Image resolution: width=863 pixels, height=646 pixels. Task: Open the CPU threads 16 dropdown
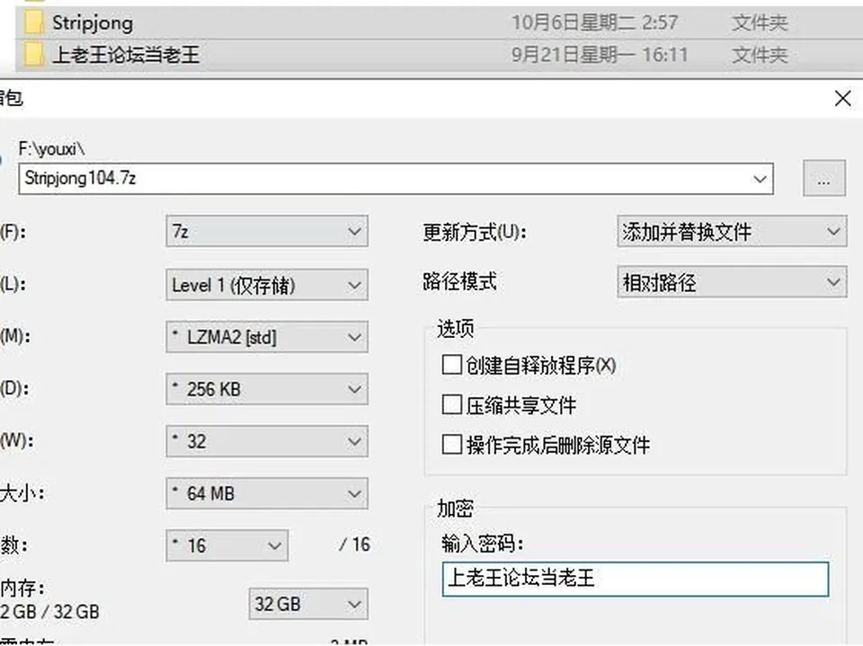pyautogui.click(x=227, y=545)
